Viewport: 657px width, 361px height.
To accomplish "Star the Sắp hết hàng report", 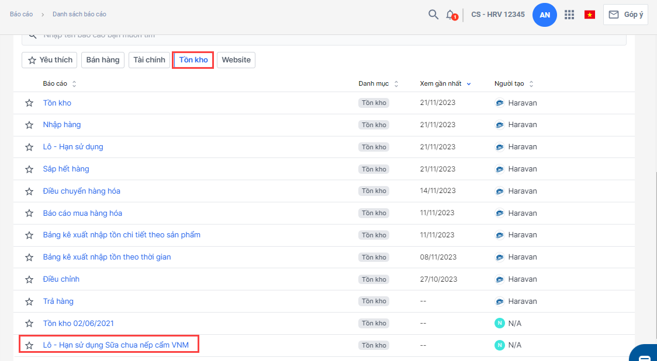I will click(29, 169).
